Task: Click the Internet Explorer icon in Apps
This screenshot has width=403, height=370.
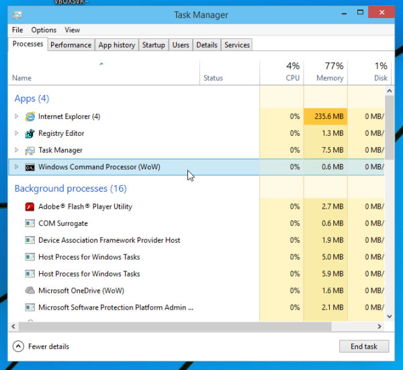Action: [x=30, y=116]
